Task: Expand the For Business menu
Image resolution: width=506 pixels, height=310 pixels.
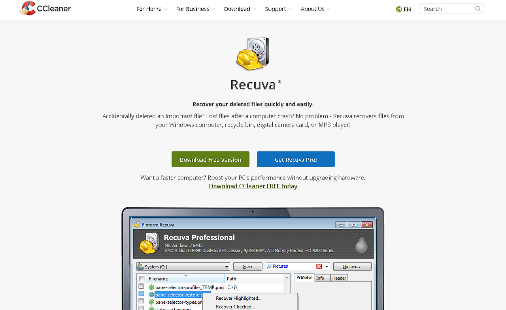Action: click(x=196, y=9)
